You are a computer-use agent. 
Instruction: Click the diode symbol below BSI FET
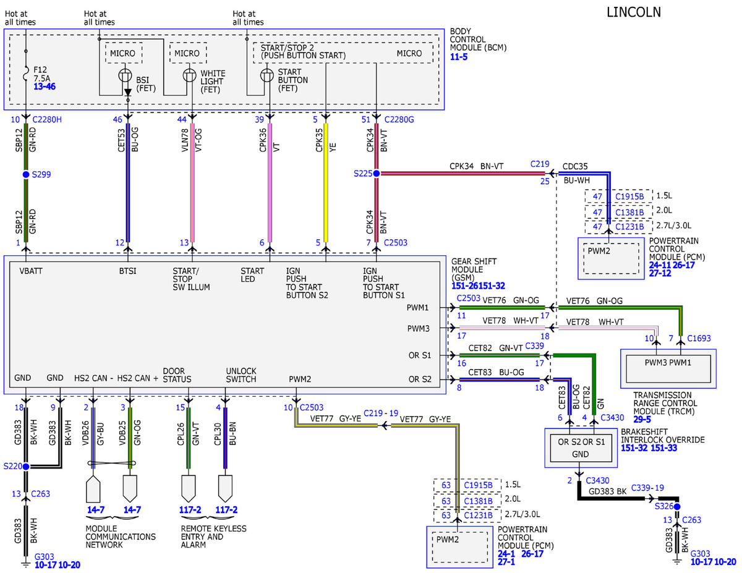click(x=127, y=93)
